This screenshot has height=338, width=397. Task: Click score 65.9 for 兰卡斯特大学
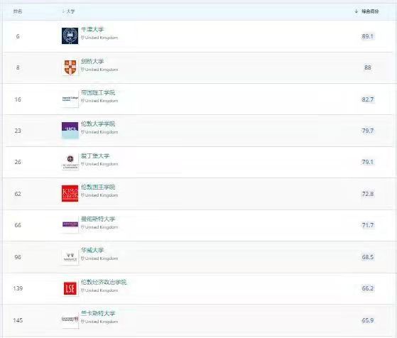pyautogui.click(x=368, y=320)
